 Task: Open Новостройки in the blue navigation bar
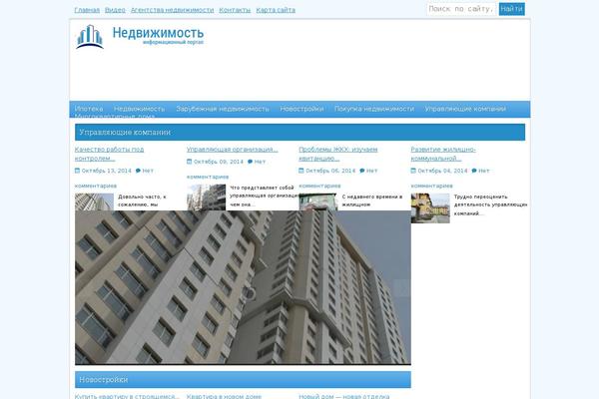301,109
